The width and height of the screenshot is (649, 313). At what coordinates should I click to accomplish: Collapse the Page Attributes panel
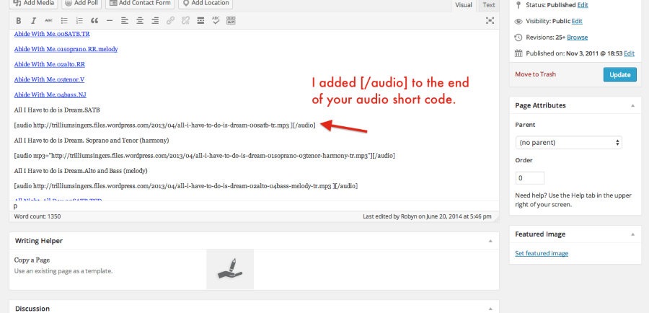(632, 105)
